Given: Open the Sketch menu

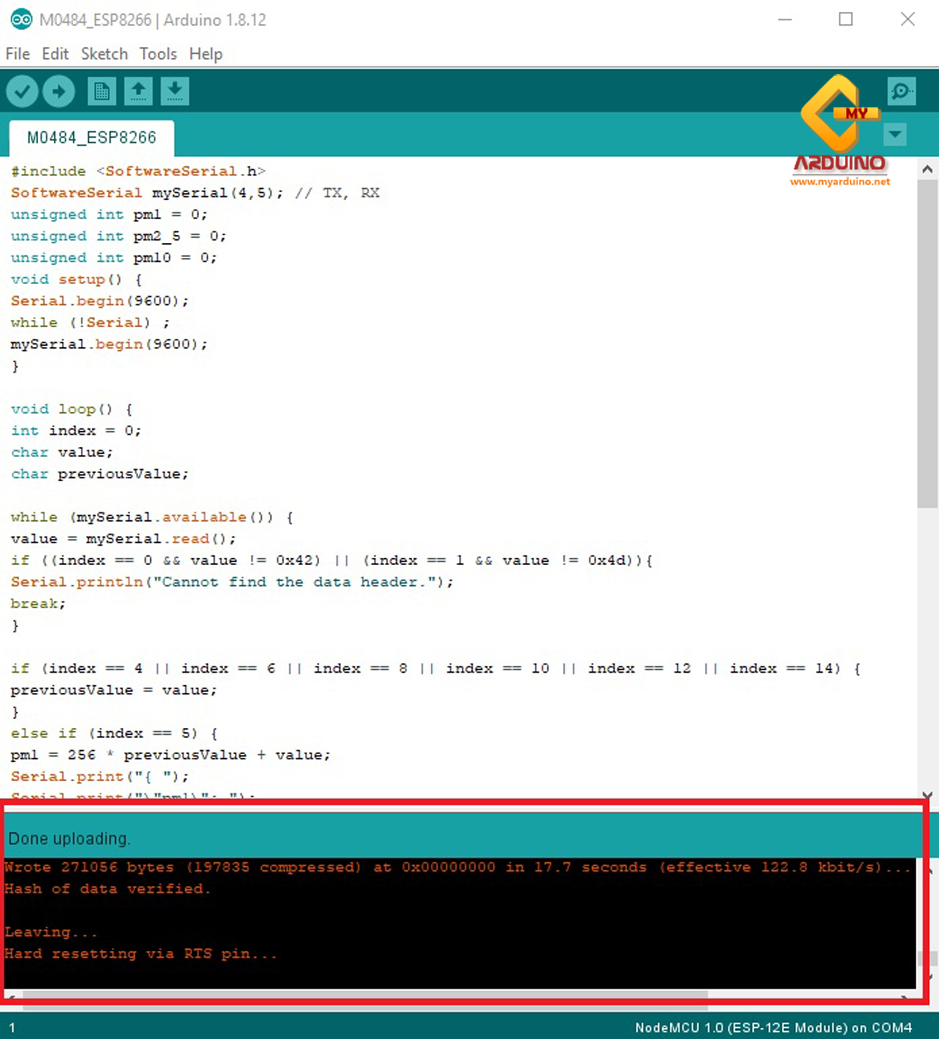Looking at the screenshot, I should (x=104, y=54).
